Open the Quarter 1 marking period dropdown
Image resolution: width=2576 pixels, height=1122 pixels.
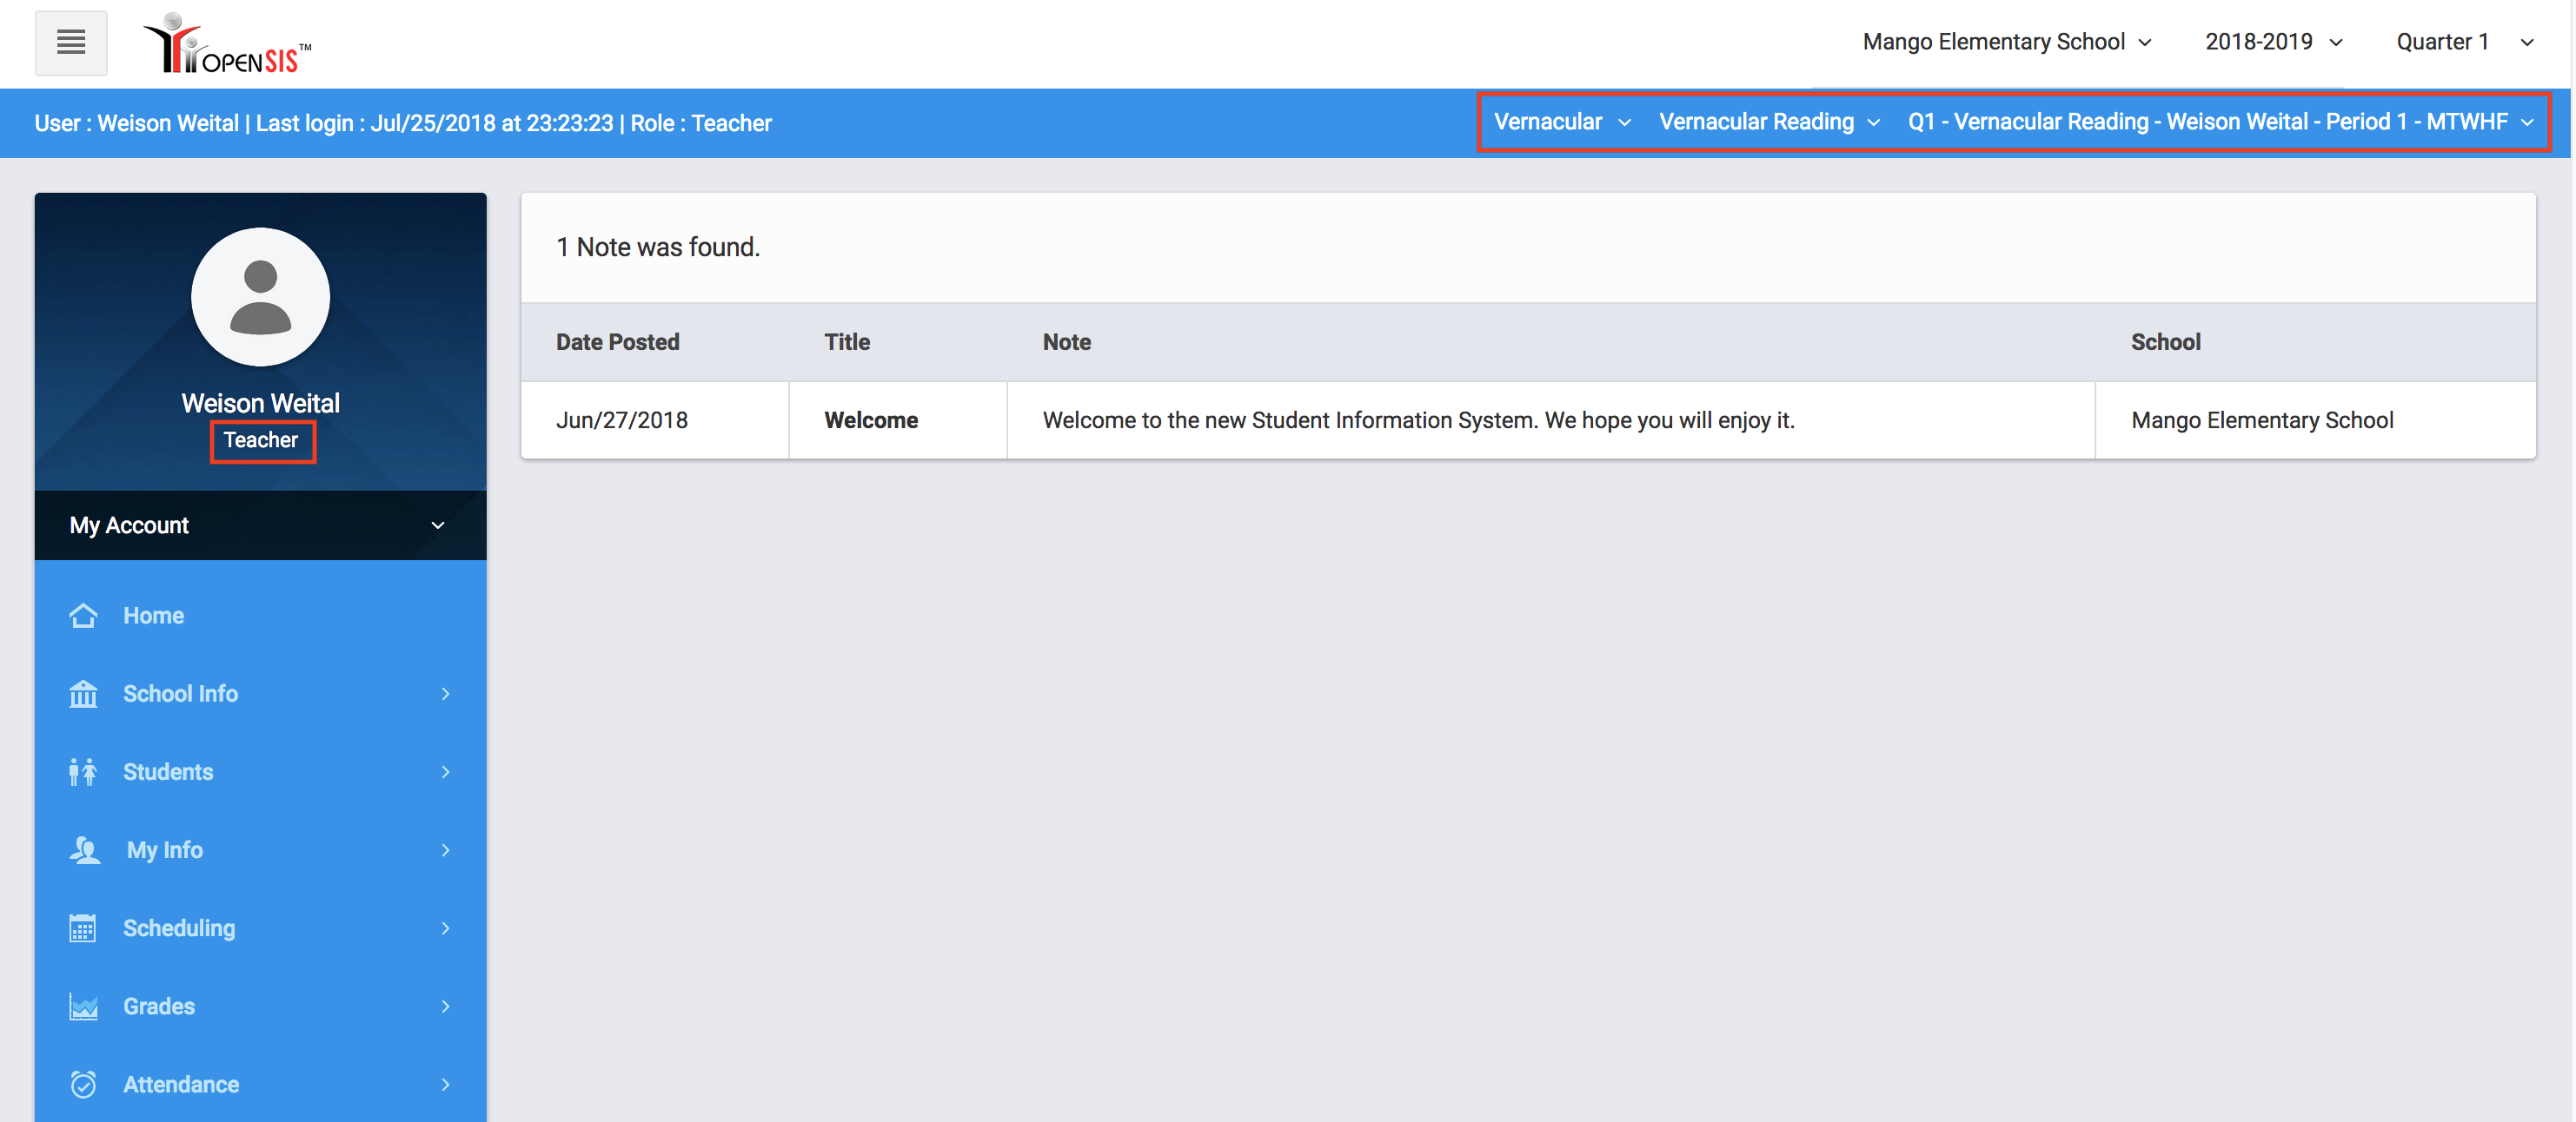pos(2463,42)
